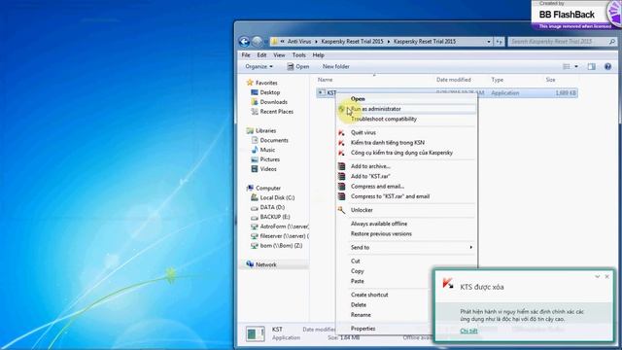622x350 pixels.
Task: Select the Kaspersky icon beside Quét virus
Action: [x=341, y=132]
